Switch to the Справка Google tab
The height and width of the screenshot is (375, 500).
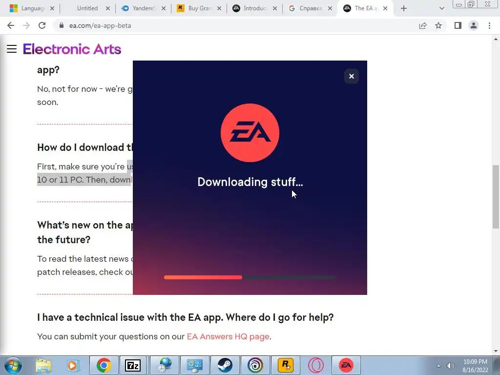coord(311,8)
